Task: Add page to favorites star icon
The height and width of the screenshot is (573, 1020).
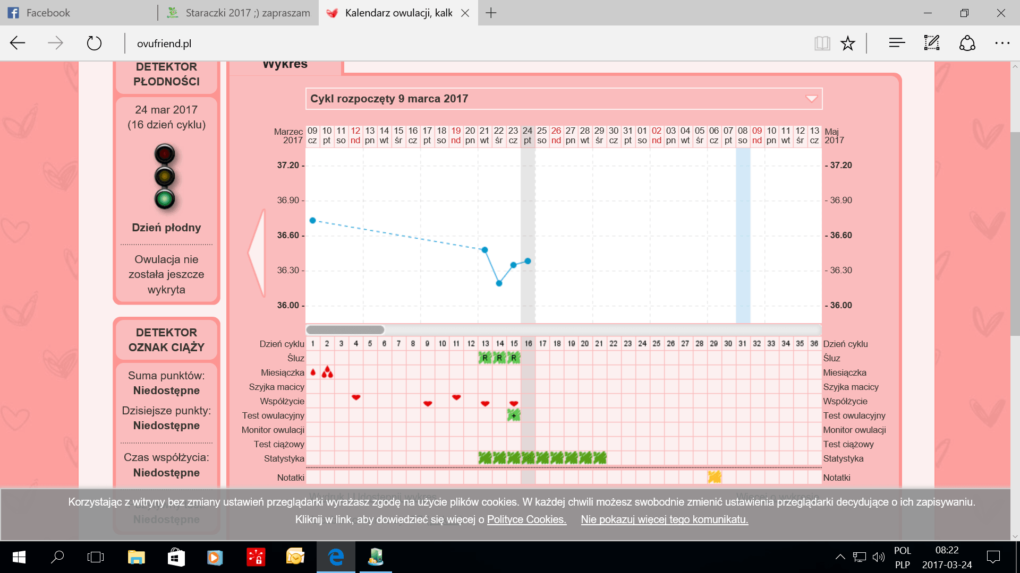Action: point(848,43)
